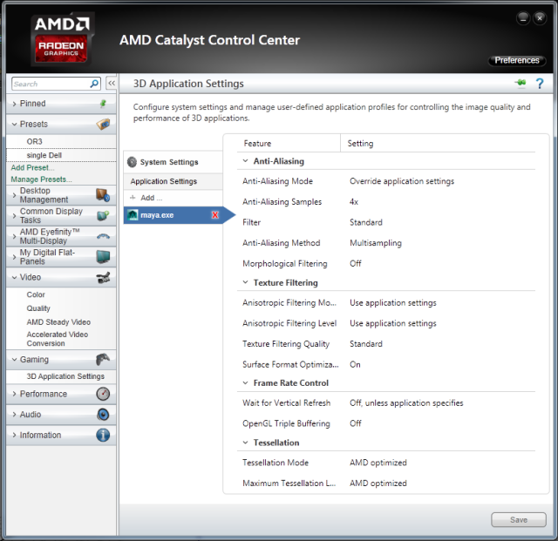Change Anti-Aliasing Mode override setting
Screen dimensions: 558x541
tap(402, 181)
